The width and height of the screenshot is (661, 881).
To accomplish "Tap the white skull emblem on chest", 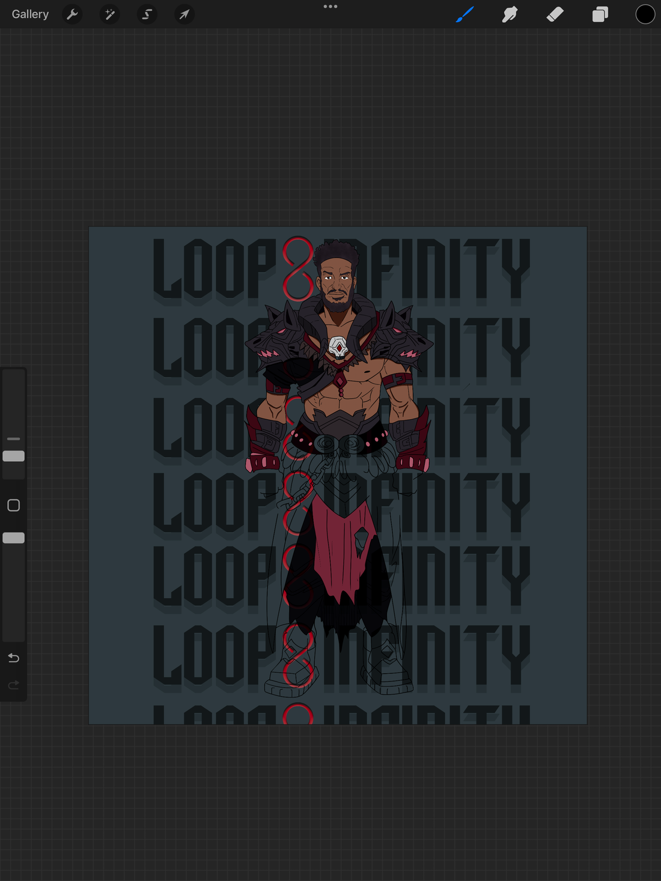I will click(x=338, y=347).
